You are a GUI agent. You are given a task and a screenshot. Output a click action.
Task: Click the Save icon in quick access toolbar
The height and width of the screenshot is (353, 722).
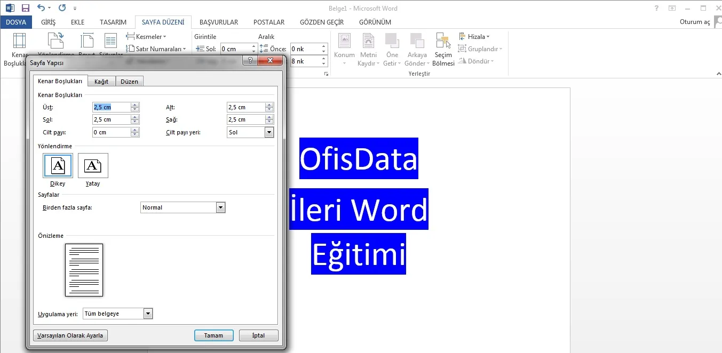25,8
